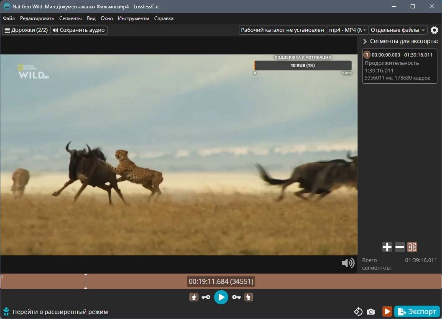442x319 pixels.
Task: Capture snapshot with camera icon
Action: [370, 311]
